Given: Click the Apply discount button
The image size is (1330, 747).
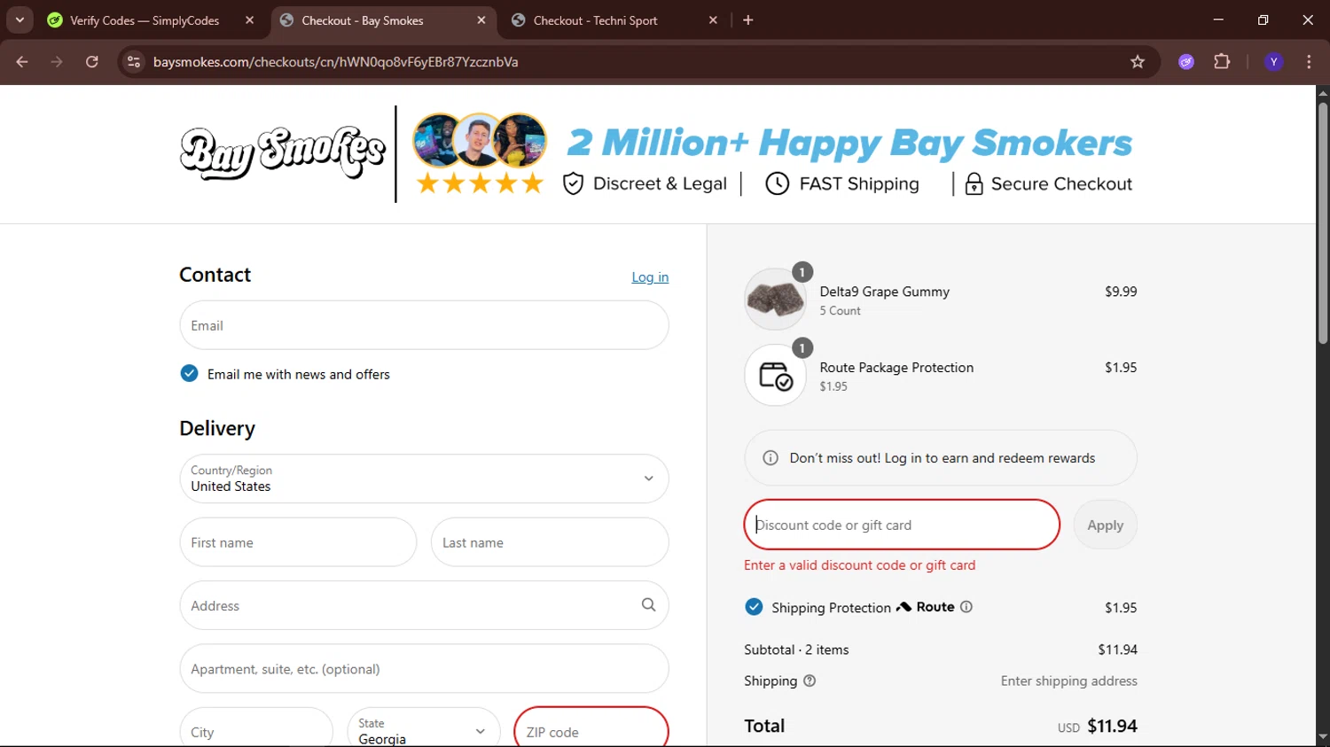Looking at the screenshot, I should click(1105, 525).
